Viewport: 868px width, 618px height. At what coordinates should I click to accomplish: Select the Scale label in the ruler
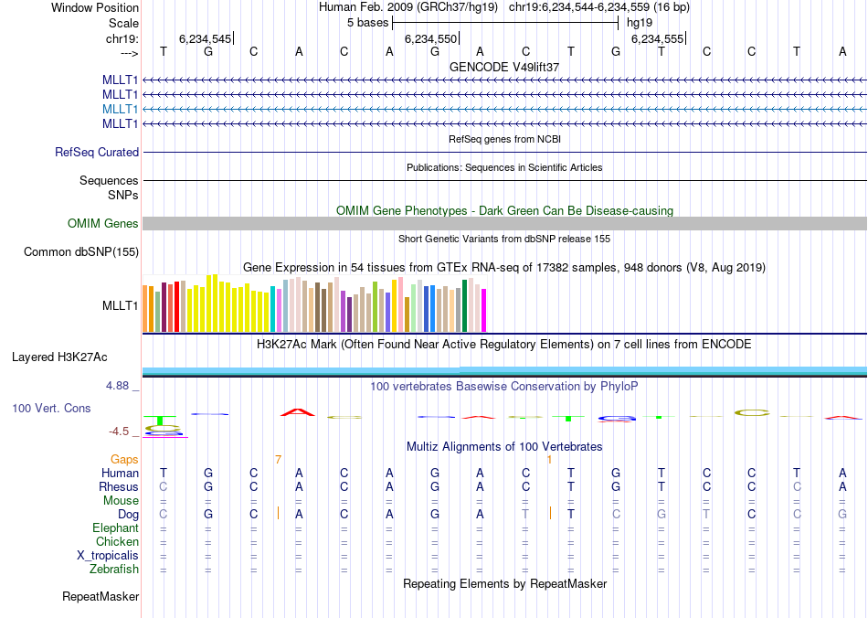[x=123, y=23]
